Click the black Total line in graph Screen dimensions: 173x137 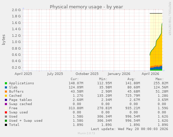(x=156, y=13)
